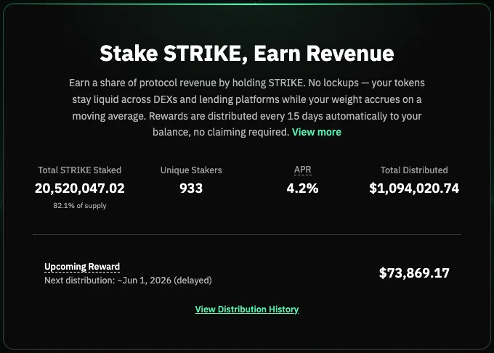This screenshot has height=353, width=494.
Task: Click the Stake STRIKE, Earn Revenue heading
Action: tap(247, 54)
